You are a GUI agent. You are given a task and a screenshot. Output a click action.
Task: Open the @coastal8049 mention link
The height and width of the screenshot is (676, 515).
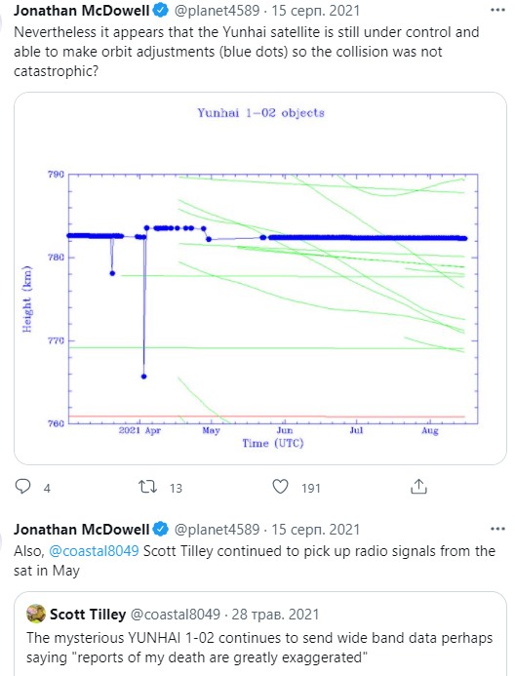[x=94, y=551]
